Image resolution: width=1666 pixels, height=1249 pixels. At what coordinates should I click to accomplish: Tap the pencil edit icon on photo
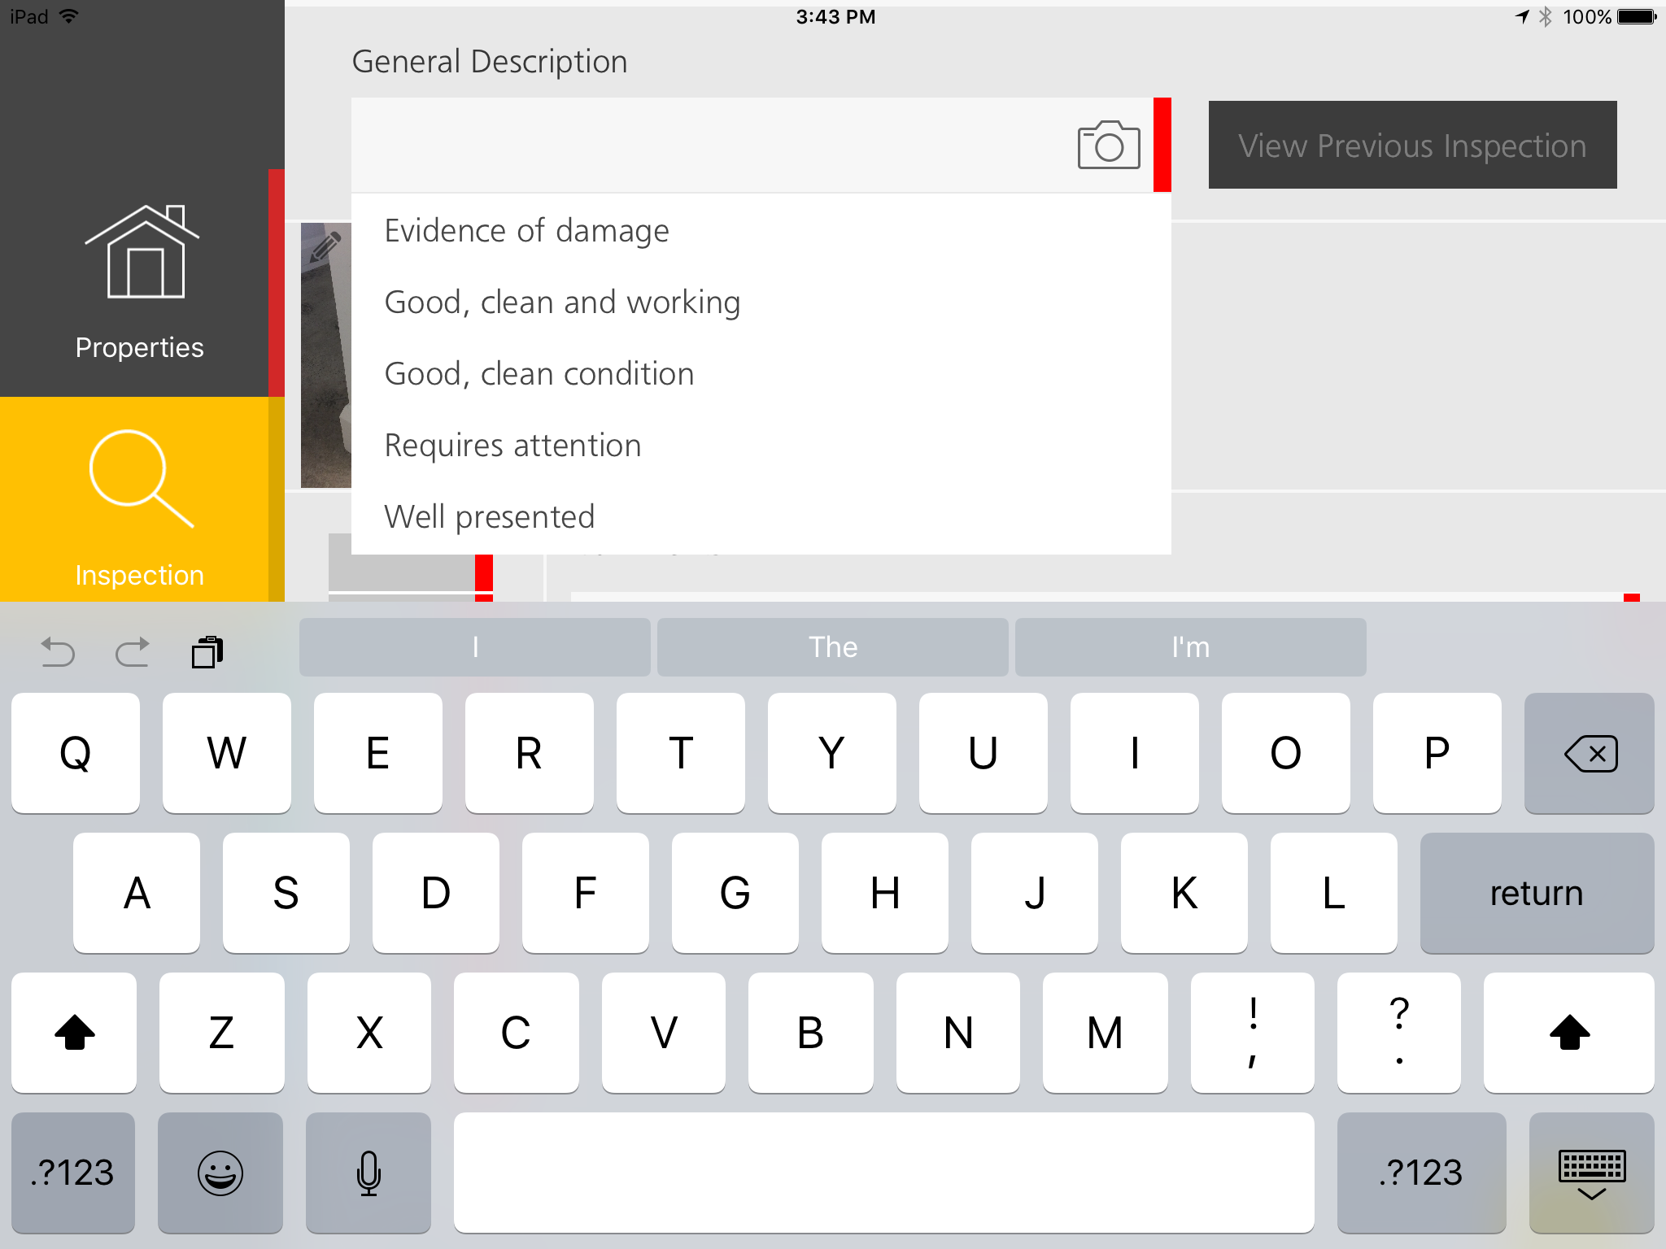coord(325,246)
